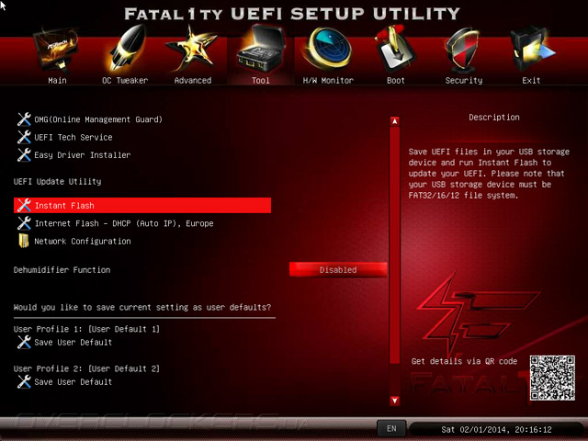Select the Exit door icon

[531, 50]
